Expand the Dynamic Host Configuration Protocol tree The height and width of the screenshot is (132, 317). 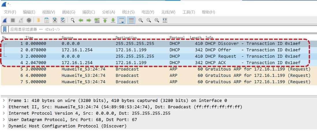coord(4,126)
